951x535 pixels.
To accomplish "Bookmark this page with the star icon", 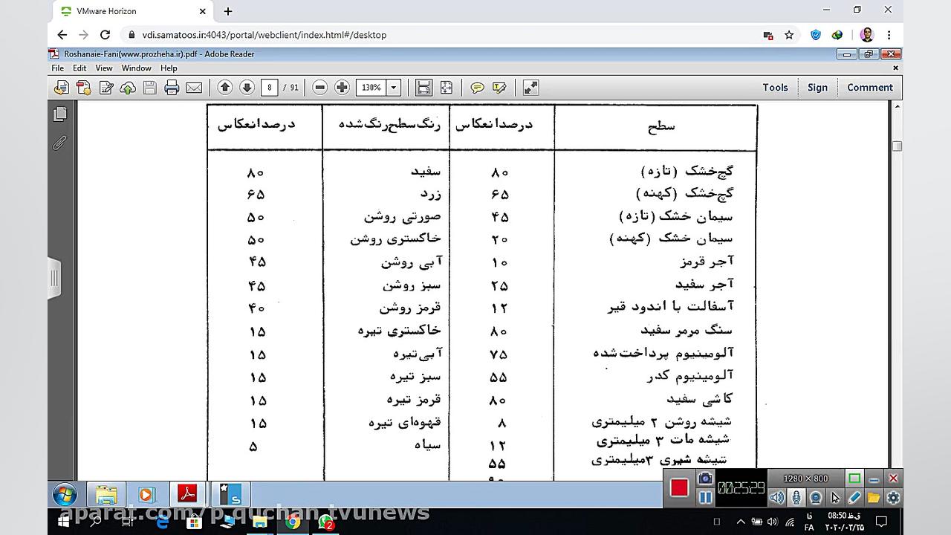I will coord(789,35).
